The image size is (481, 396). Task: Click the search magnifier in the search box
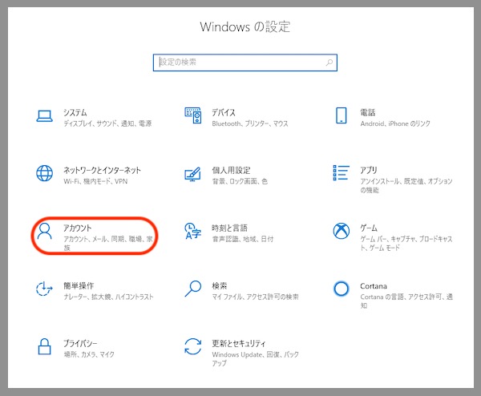tap(329, 63)
